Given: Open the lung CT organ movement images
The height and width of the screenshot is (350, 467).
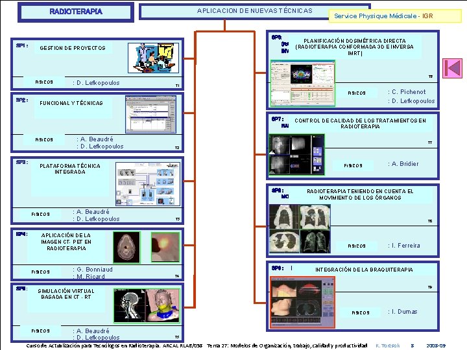Looking at the screenshot, I should pyautogui.click(x=300, y=229).
